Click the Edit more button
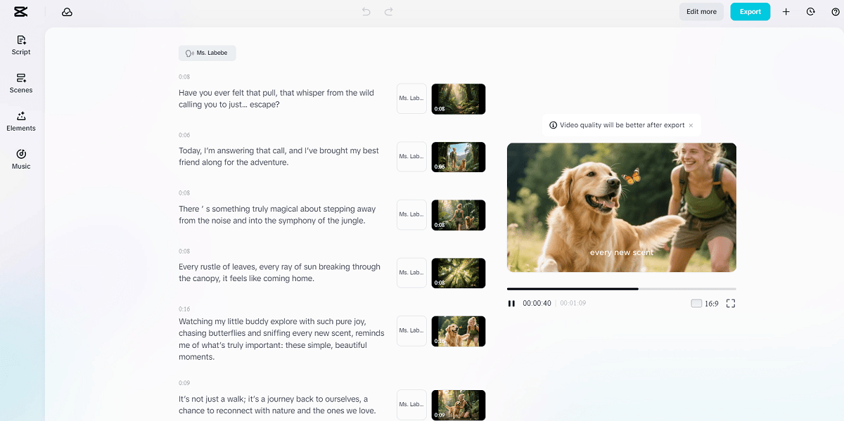844x421 pixels. pyautogui.click(x=701, y=12)
